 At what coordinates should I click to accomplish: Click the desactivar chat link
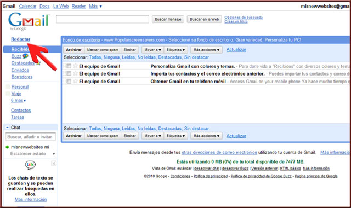pos(207,169)
